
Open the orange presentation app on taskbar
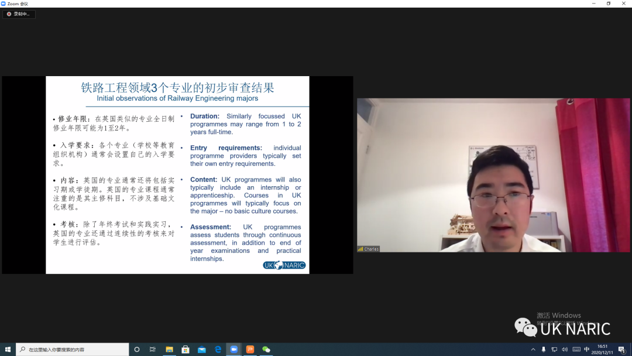click(250, 350)
